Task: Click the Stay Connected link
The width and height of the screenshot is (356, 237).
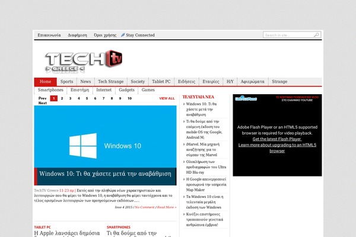Action: 140,35
